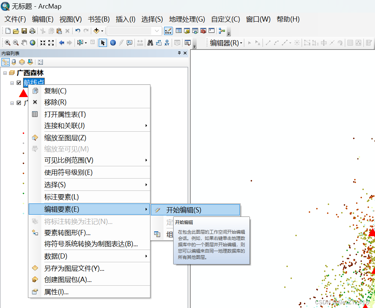Select the Identify tool

click(x=113, y=42)
